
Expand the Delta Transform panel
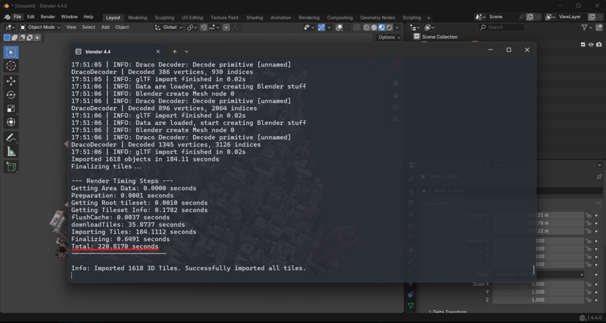pyautogui.click(x=448, y=312)
